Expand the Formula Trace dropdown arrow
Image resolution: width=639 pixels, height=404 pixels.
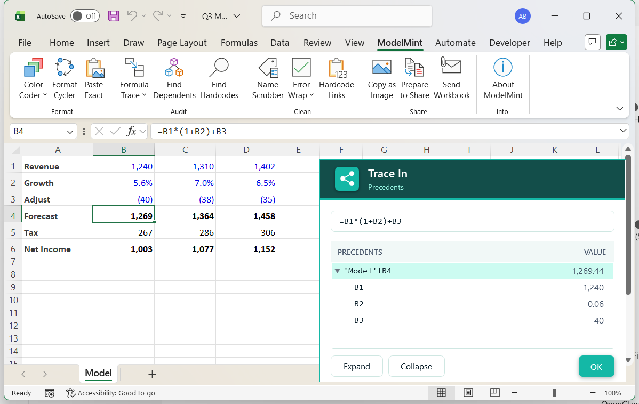144,95
